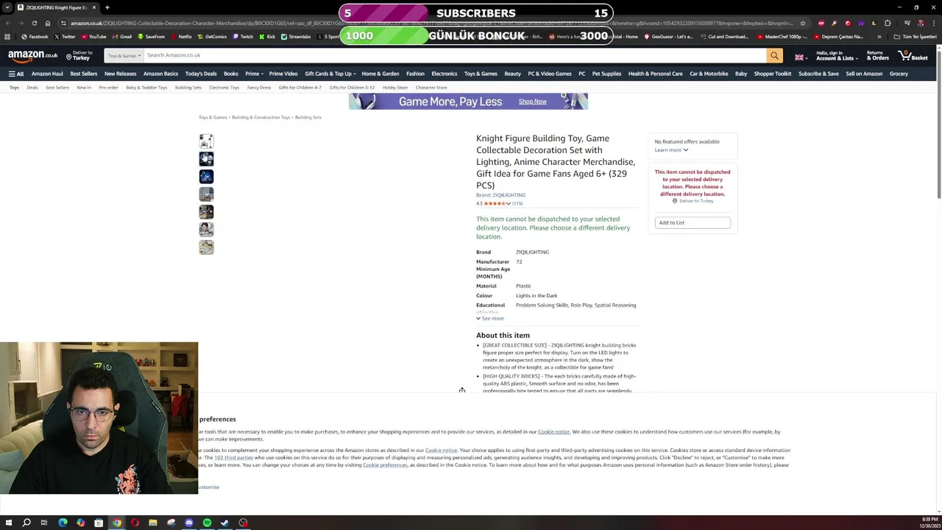
Task: Select the Building Sets sub-navigation tab
Action: pyautogui.click(x=188, y=88)
